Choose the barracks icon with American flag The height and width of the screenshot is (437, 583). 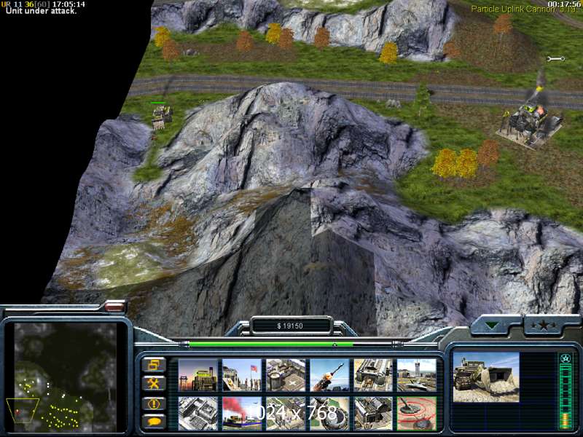[x=242, y=374]
